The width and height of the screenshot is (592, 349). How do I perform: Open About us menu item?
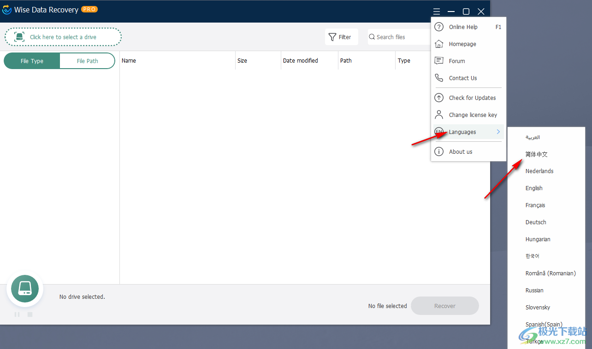468,151
